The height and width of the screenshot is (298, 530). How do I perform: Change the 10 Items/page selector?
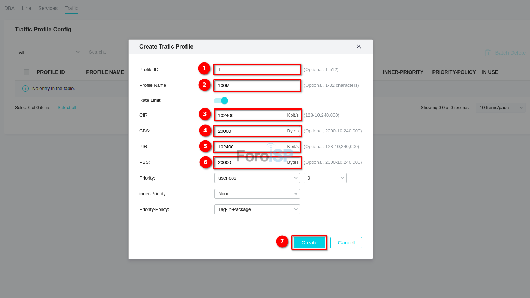500,108
